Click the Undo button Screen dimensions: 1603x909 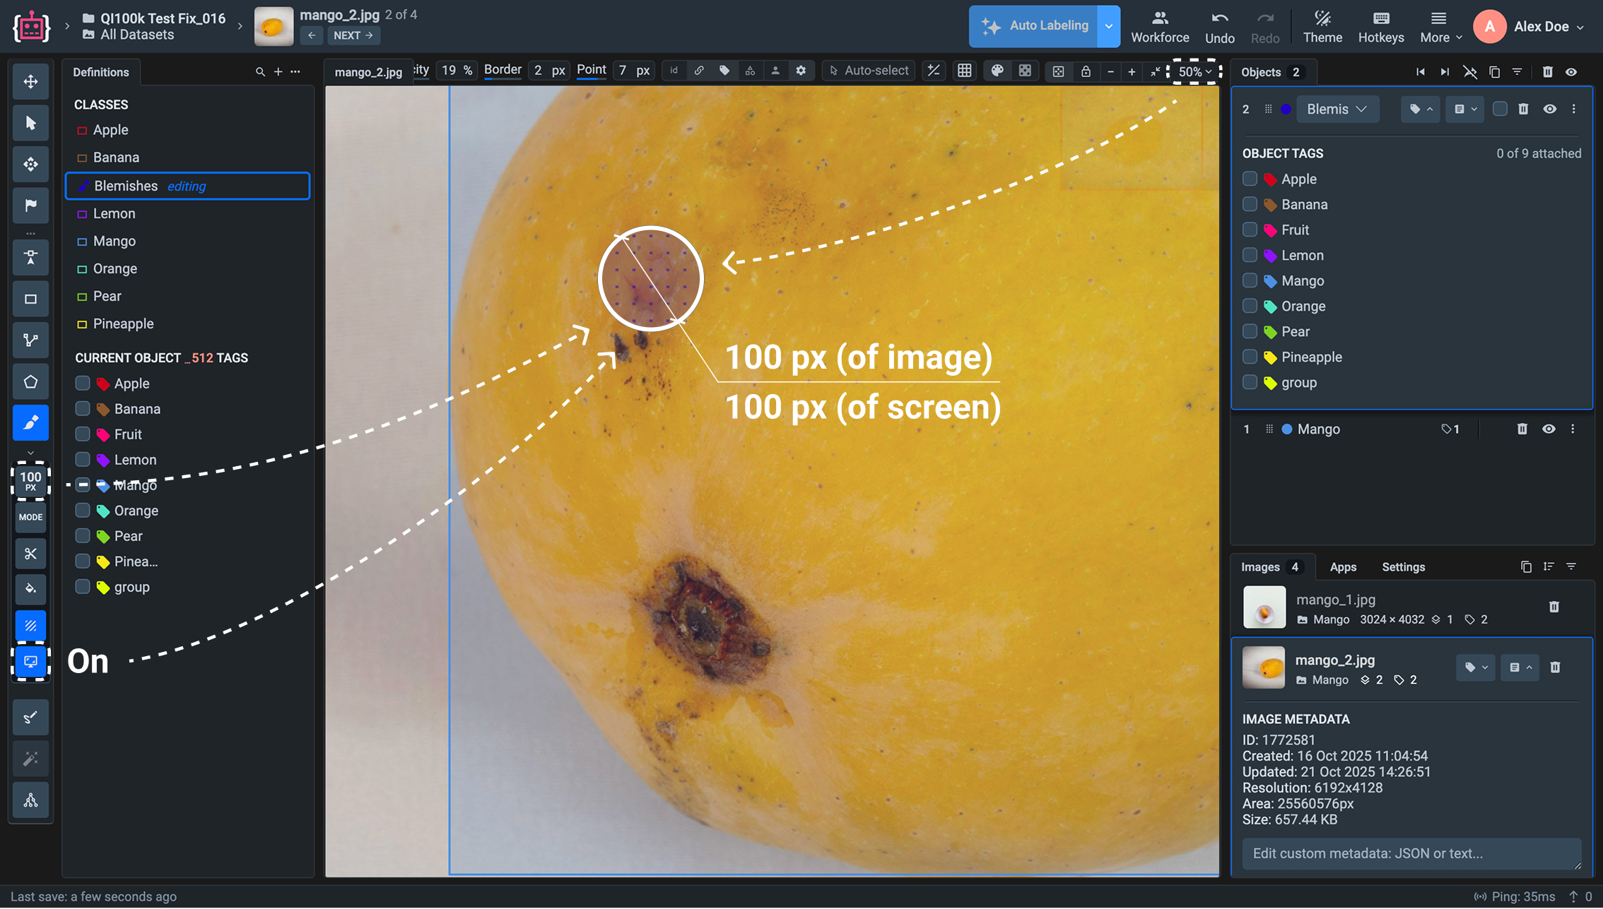click(x=1219, y=27)
